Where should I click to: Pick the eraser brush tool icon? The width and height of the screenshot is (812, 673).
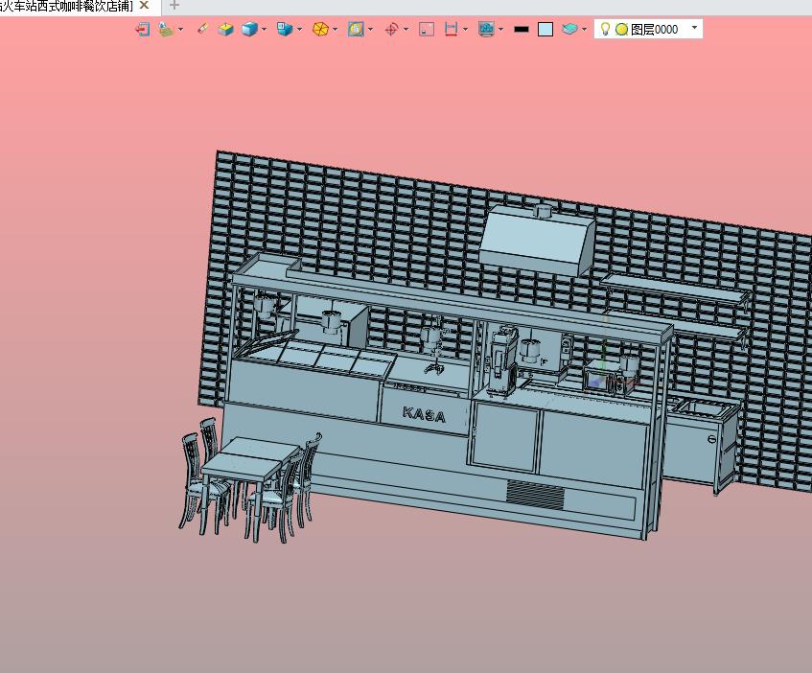202,29
